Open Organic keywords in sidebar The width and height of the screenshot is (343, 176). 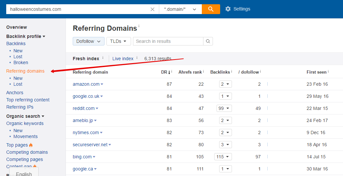point(25,123)
